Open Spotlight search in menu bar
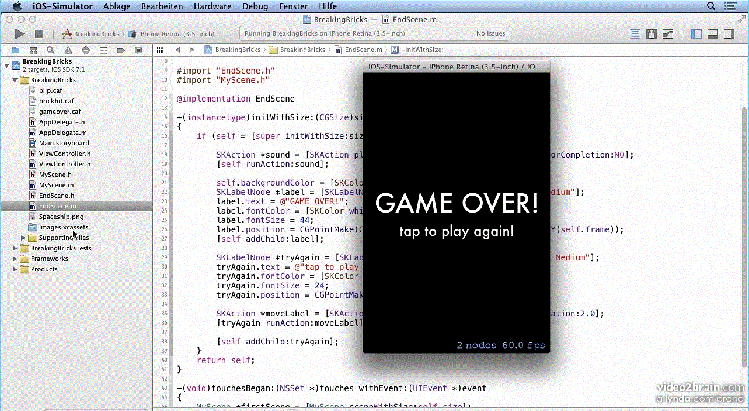This screenshot has height=411, width=749. [711, 6]
